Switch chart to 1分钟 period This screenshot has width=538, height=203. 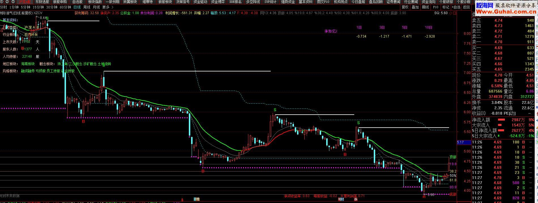tap(14, 7)
